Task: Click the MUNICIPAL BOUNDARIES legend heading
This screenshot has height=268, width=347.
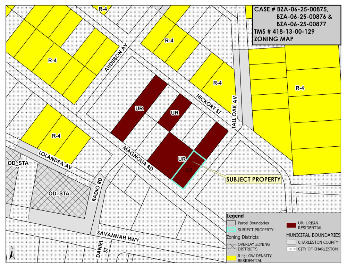Action: click(313, 235)
